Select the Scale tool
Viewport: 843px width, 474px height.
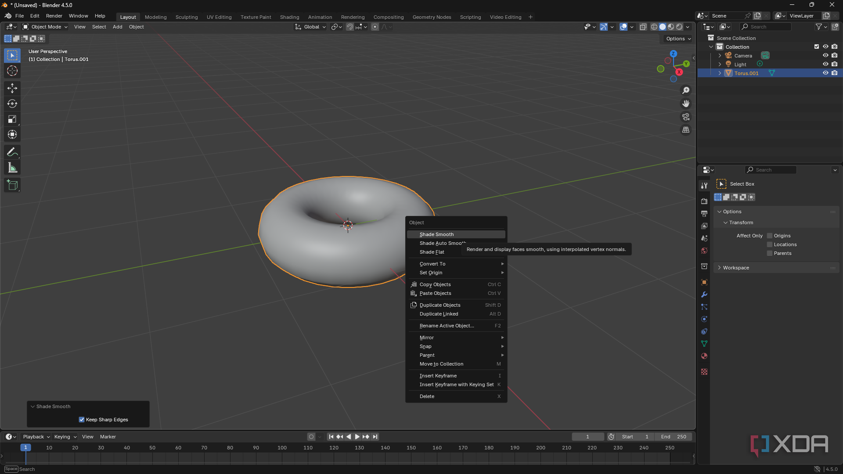pos(12,119)
